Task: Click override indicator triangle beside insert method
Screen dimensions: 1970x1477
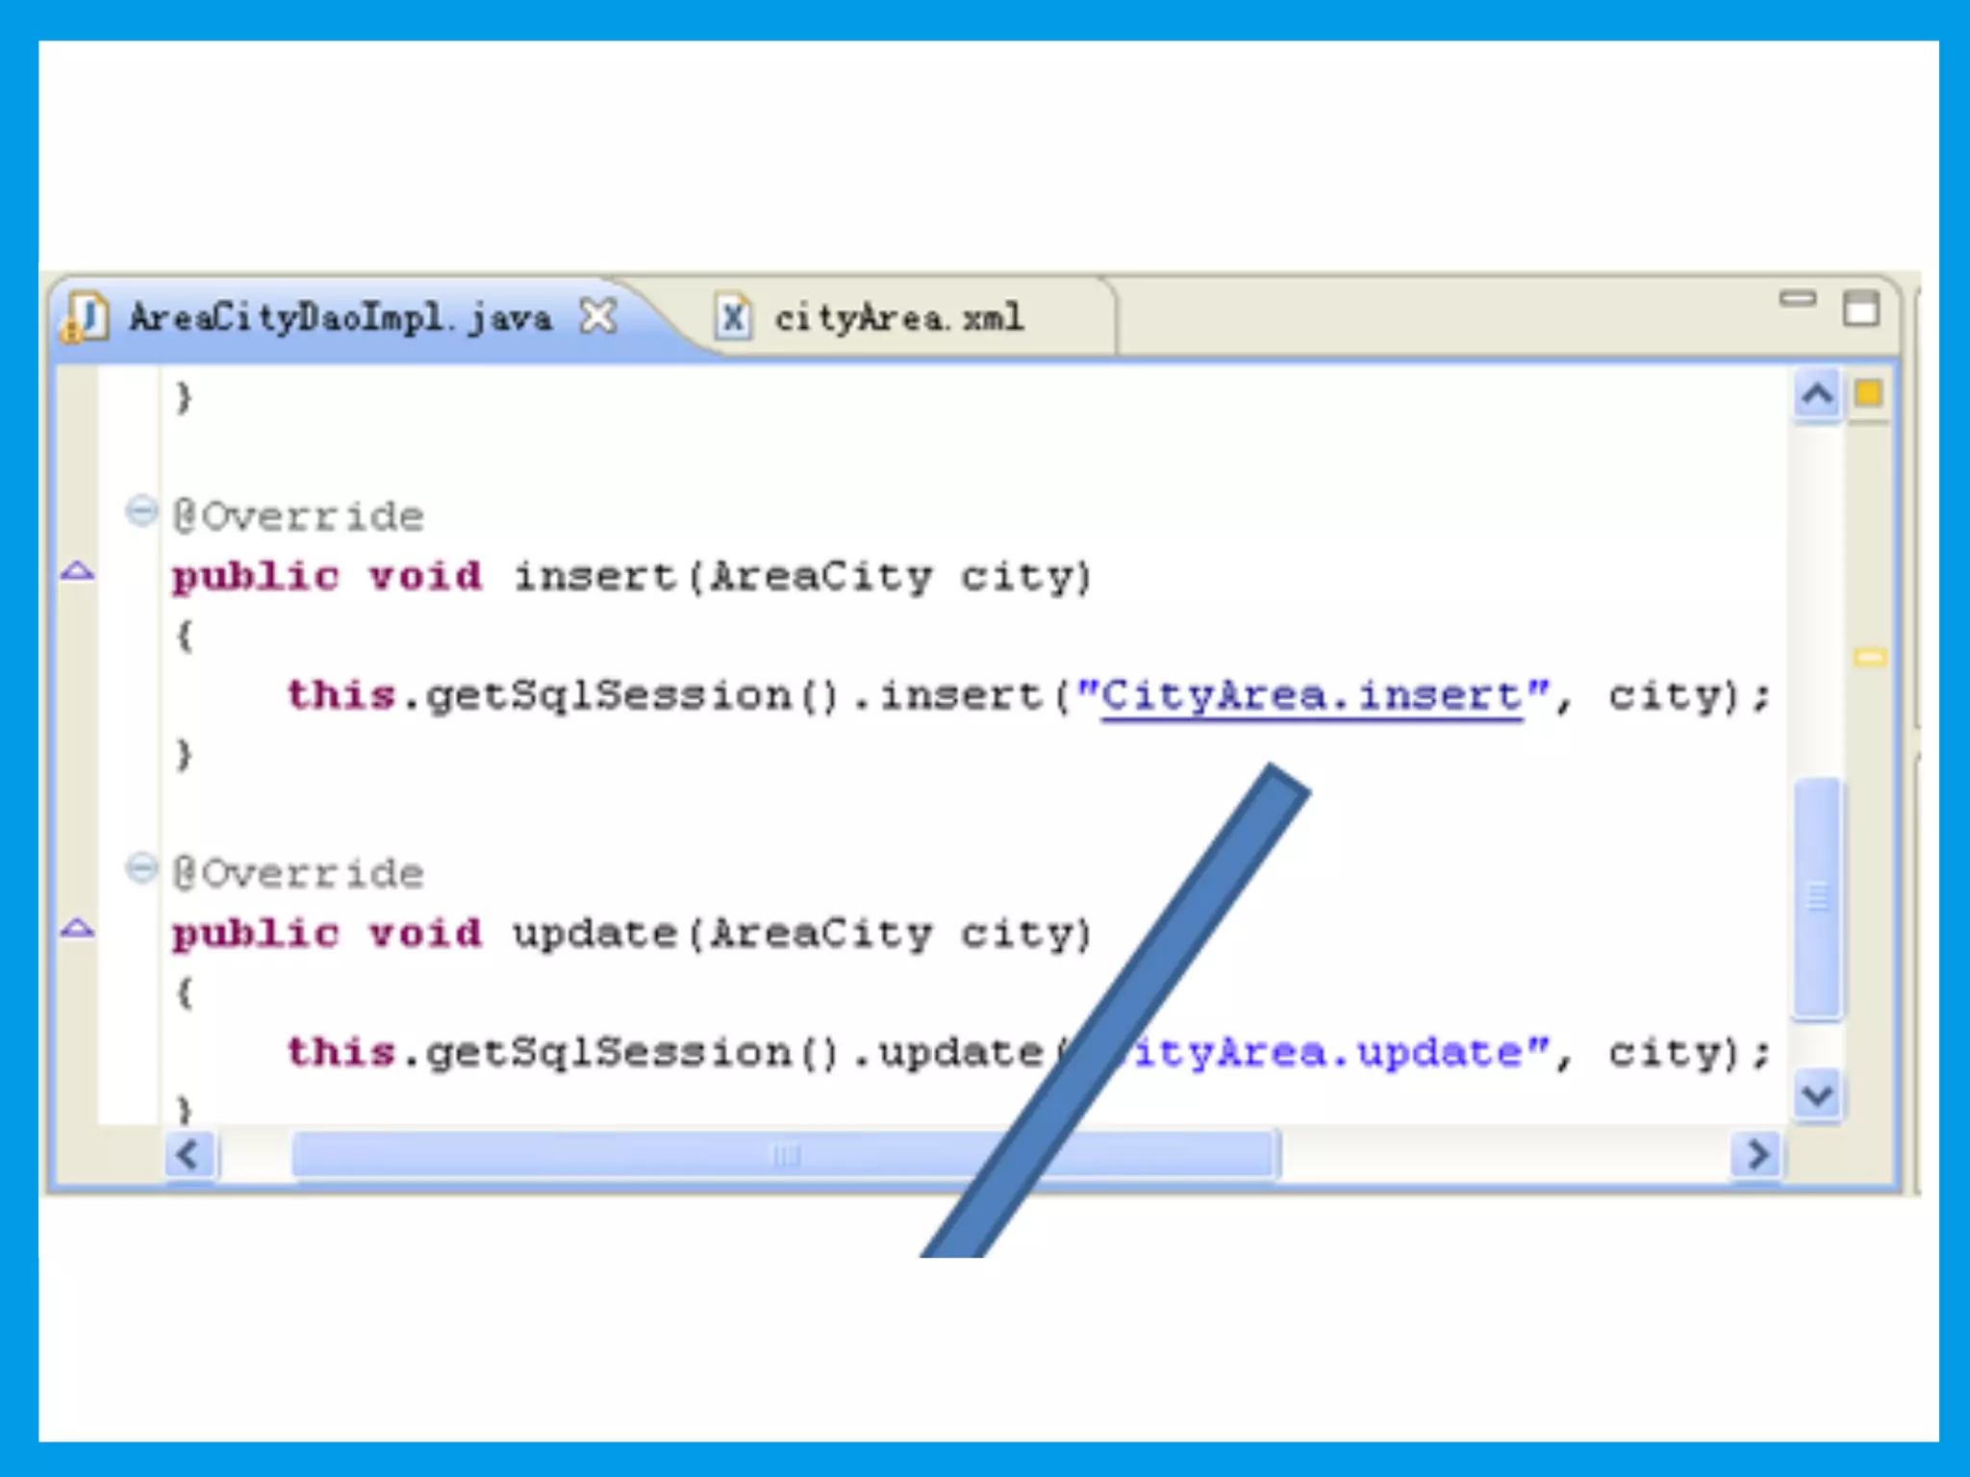Action: (x=78, y=571)
